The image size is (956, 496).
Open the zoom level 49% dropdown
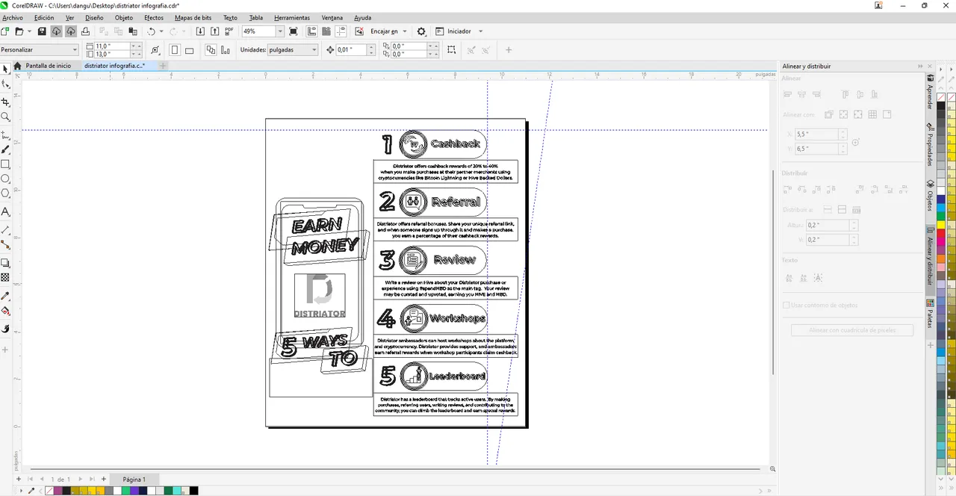point(280,31)
